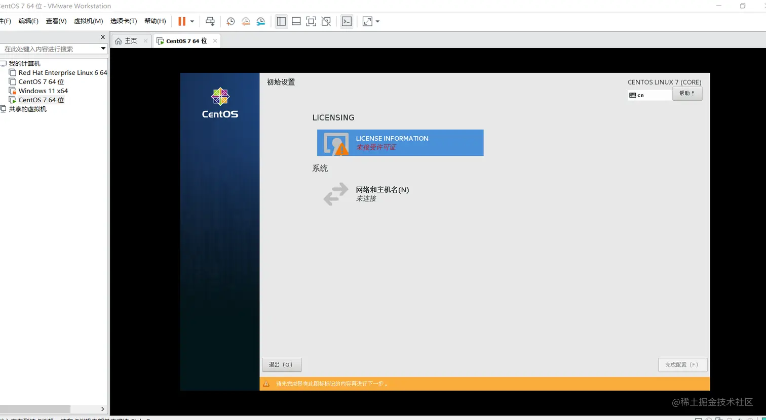Click the stretch guest display icon

[367, 21]
